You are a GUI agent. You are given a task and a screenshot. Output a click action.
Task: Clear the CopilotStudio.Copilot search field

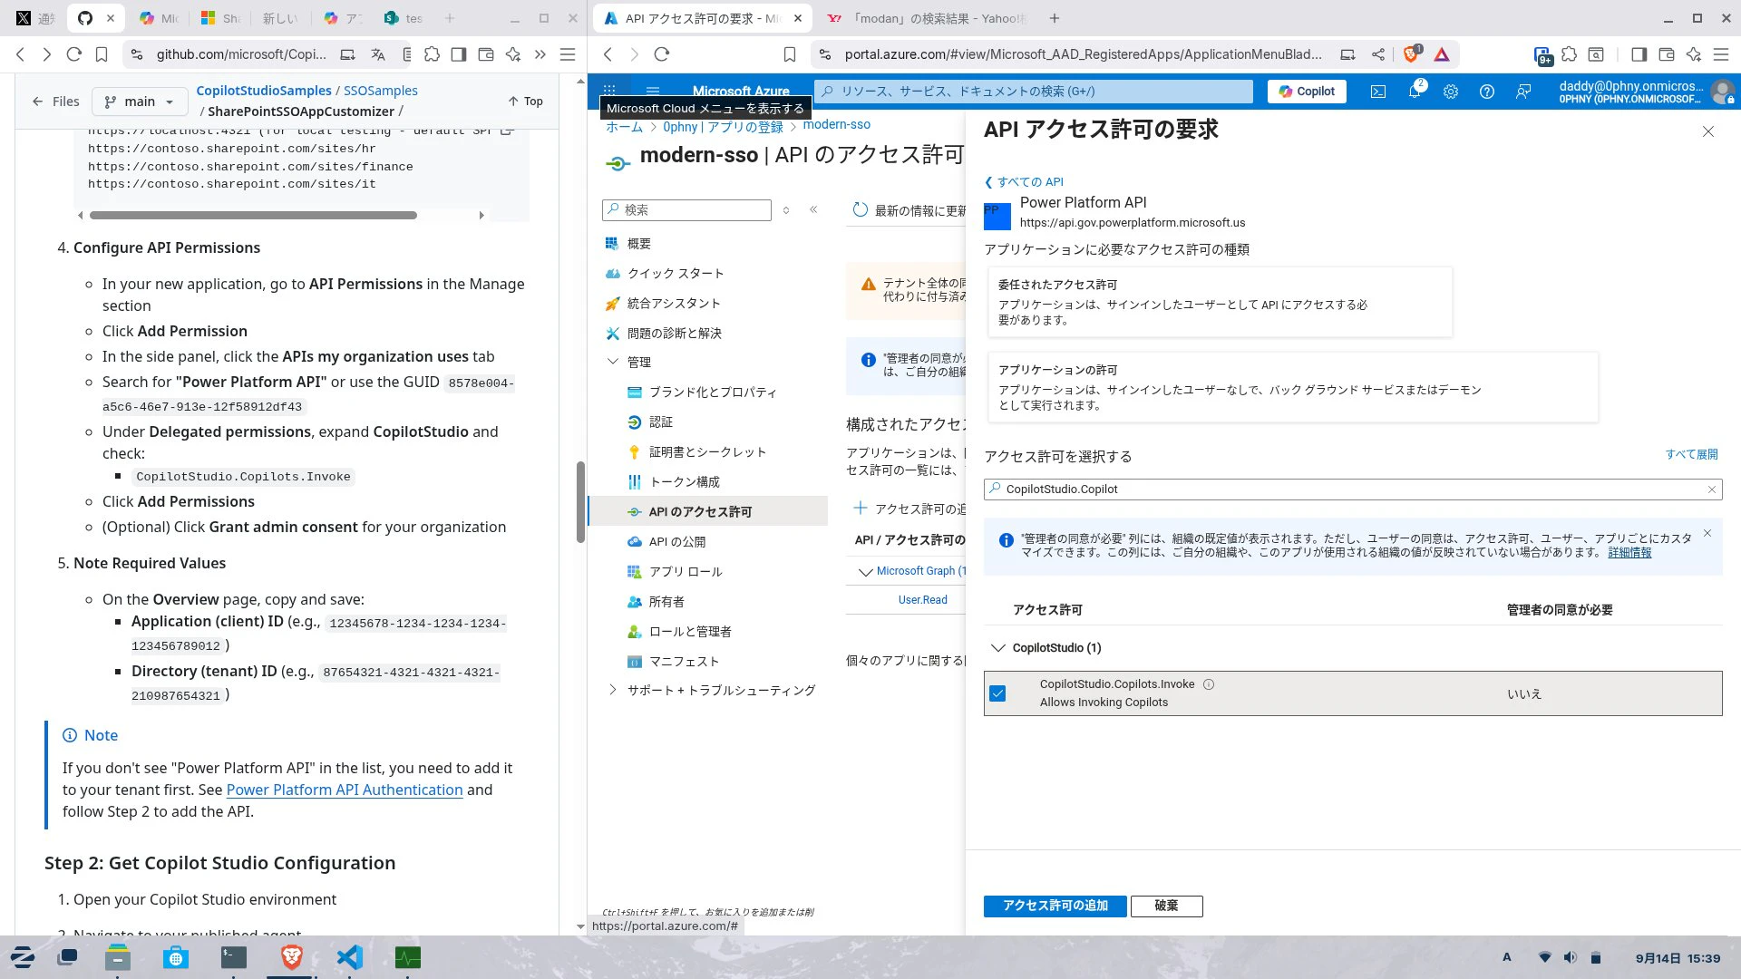pyautogui.click(x=1712, y=489)
